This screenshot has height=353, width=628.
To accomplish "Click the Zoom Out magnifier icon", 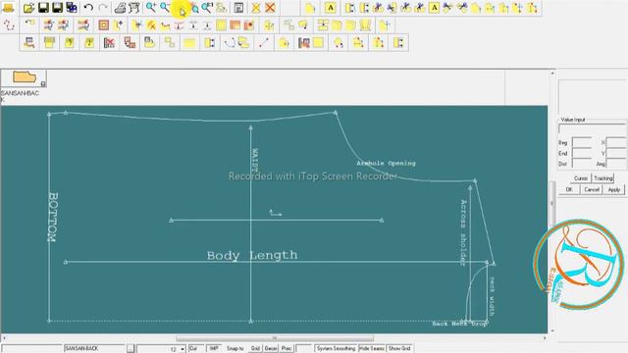I will tap(165, 8).
